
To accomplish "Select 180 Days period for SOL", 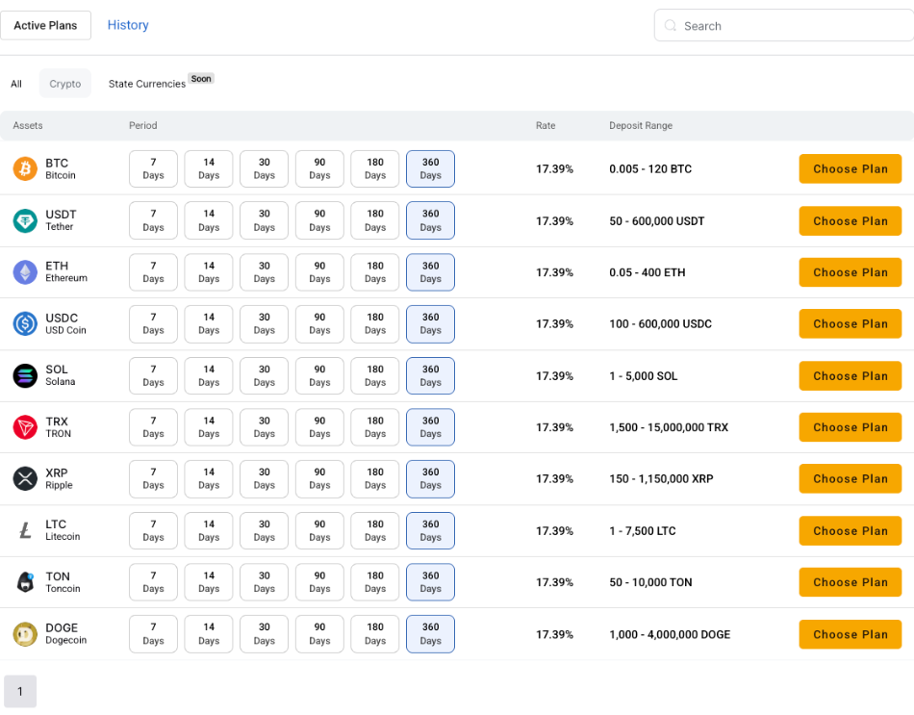I will [x=375, y=375].
